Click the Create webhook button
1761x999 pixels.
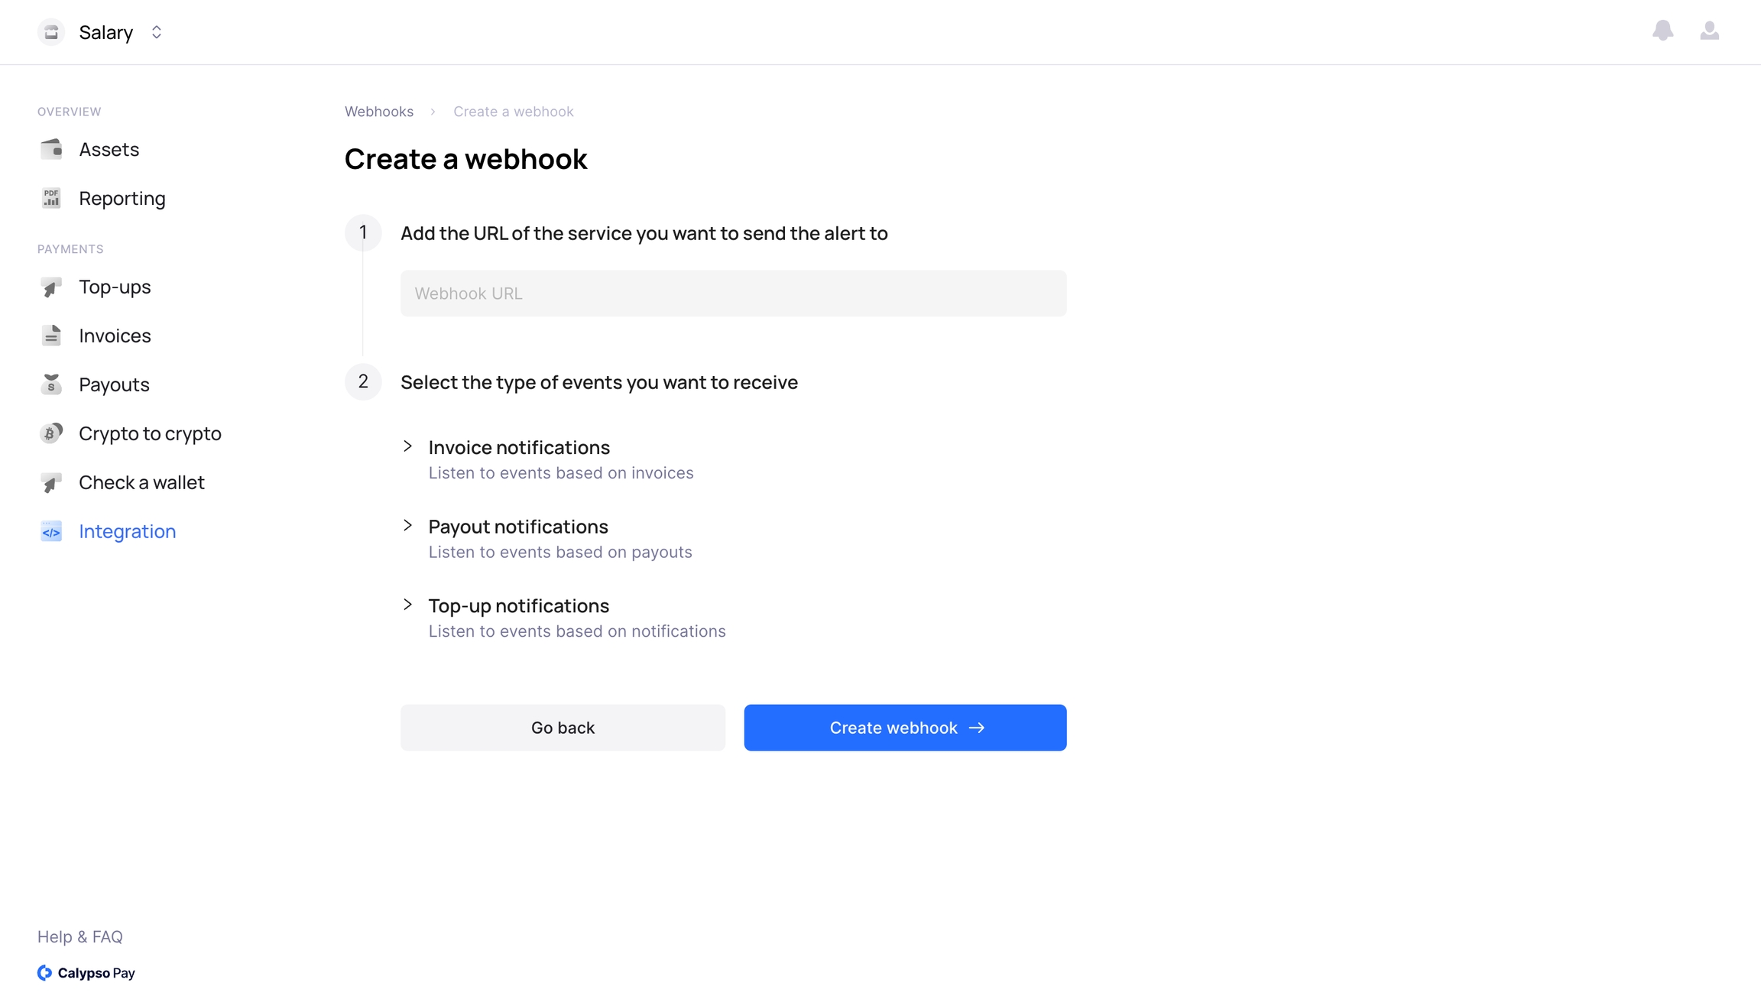coord(905,728)
